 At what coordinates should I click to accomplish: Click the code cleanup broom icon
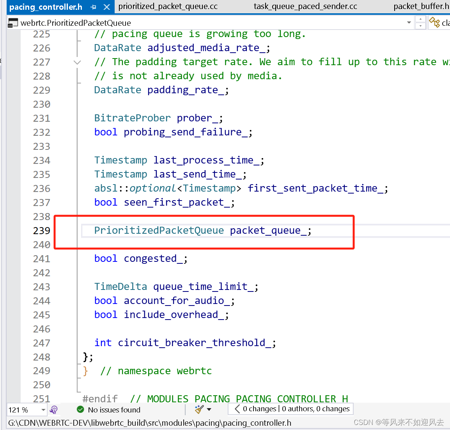click(199, 409)
